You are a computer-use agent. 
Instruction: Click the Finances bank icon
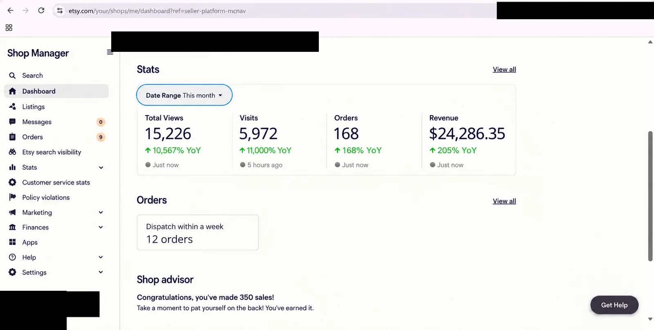click(x=13, y=227)
